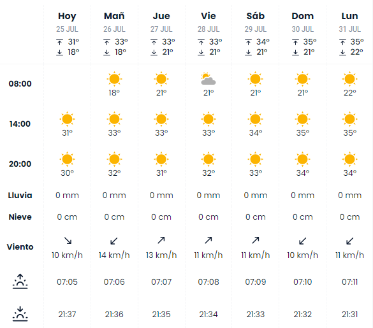Screen dimensions: 373x328
Task: Click the 21:36 sunset time for Mañ
Action: 114,315
